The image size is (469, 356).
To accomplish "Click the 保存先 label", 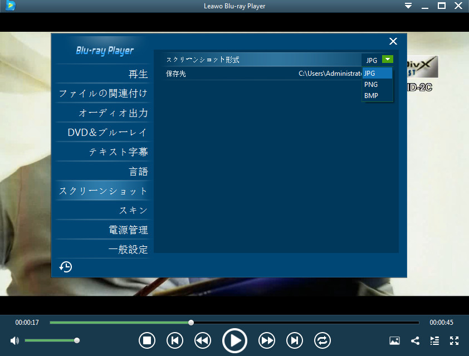I will coord(176,74).
